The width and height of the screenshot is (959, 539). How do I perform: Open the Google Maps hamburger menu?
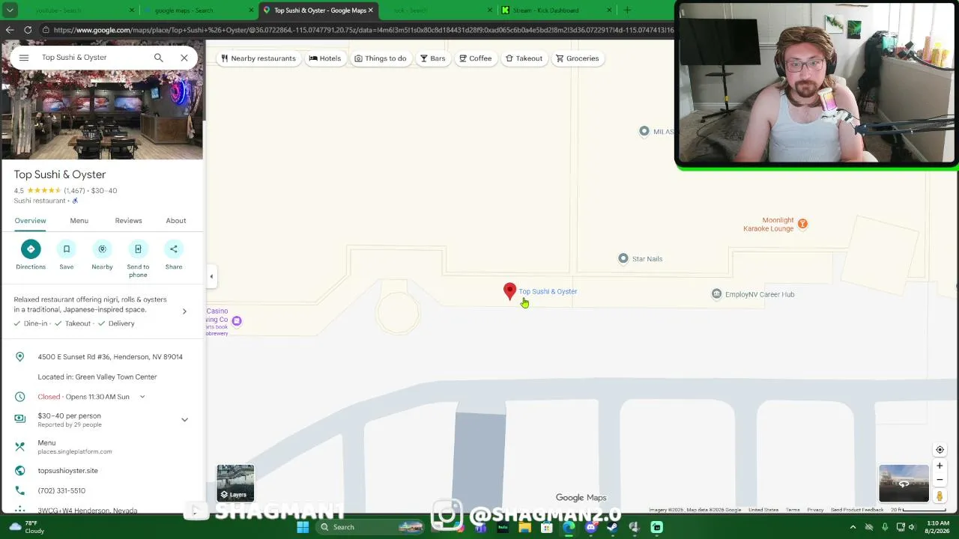click(24, 58)
